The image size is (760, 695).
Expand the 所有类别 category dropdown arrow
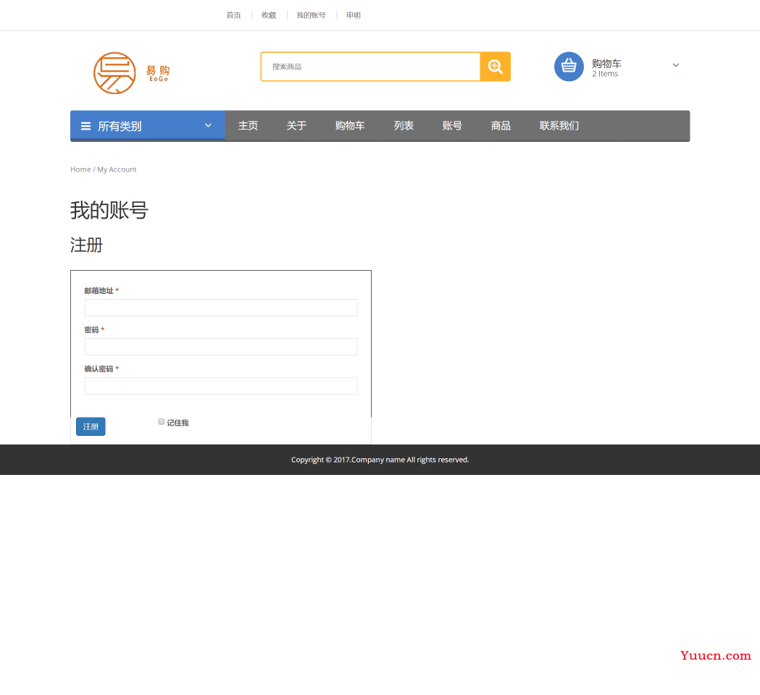[x=209, y=125]
